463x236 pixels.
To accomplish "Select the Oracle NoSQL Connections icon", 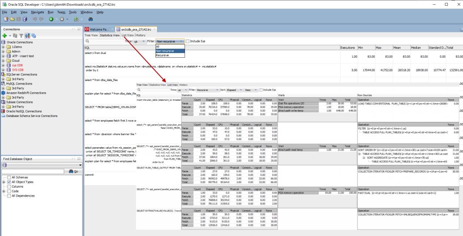I will coord(3,112).
